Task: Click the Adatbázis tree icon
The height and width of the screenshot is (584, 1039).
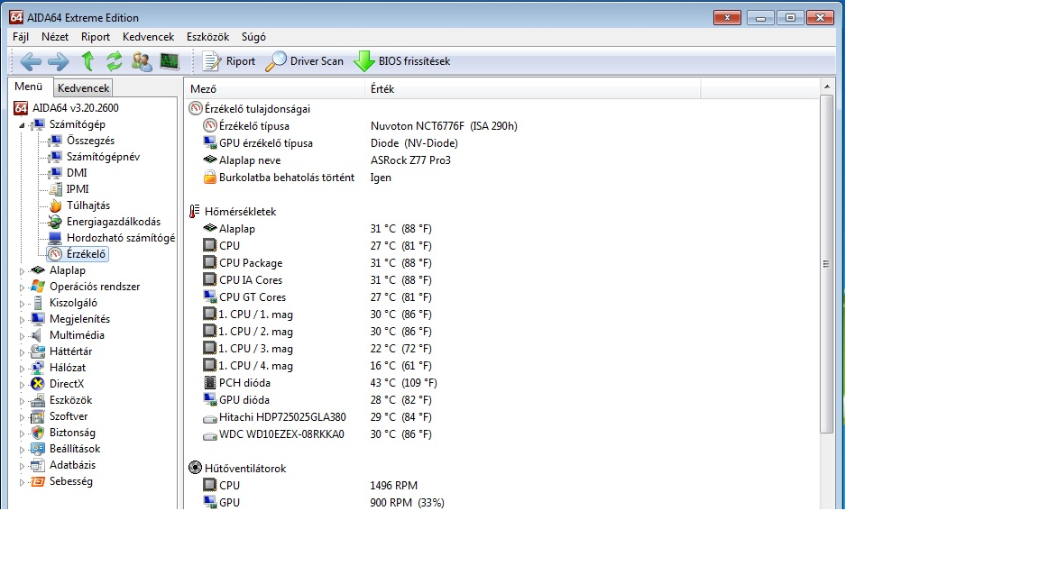Action: pos(38,465)
